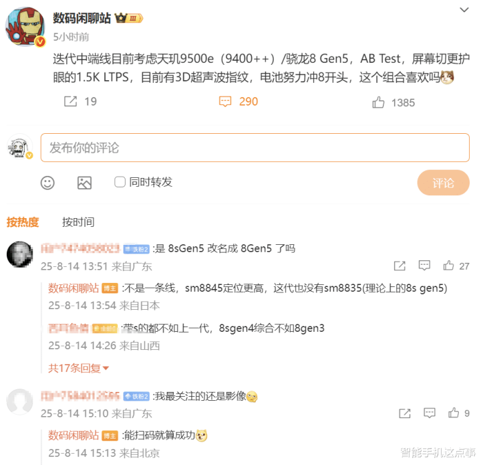Click the orange 评论 submit button
This screenshot has height=465, width=481.
tap(443, 183)
